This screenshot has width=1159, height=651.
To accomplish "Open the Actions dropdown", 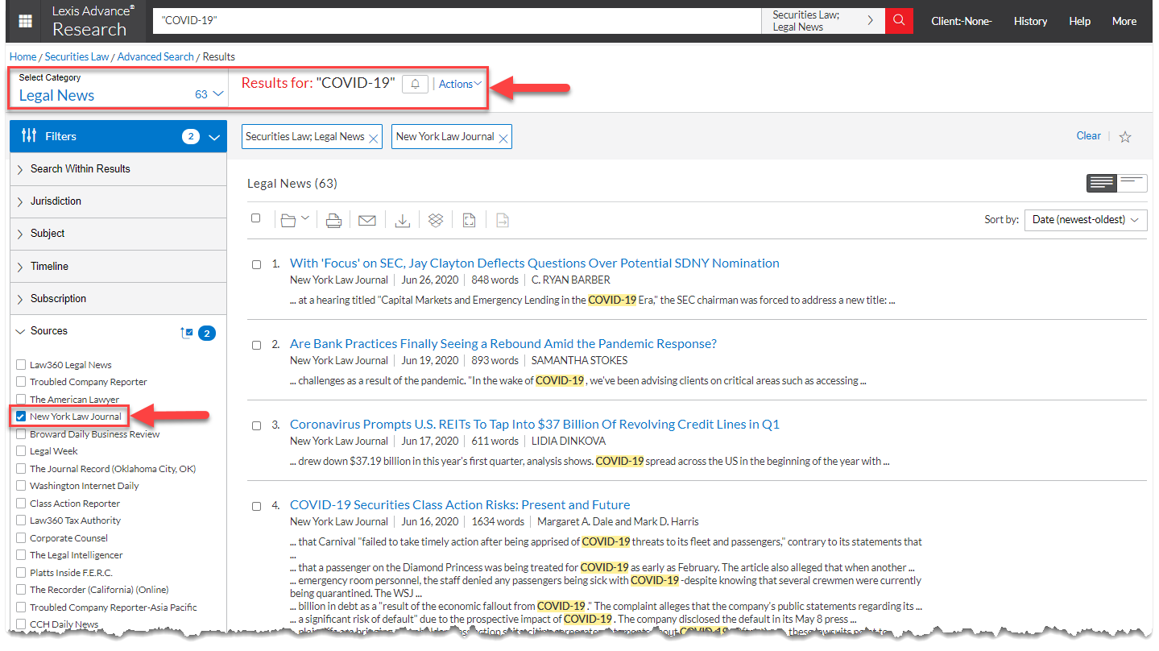I will click(460, 84).
